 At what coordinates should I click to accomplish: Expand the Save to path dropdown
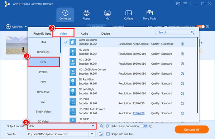tap(92, 134)
